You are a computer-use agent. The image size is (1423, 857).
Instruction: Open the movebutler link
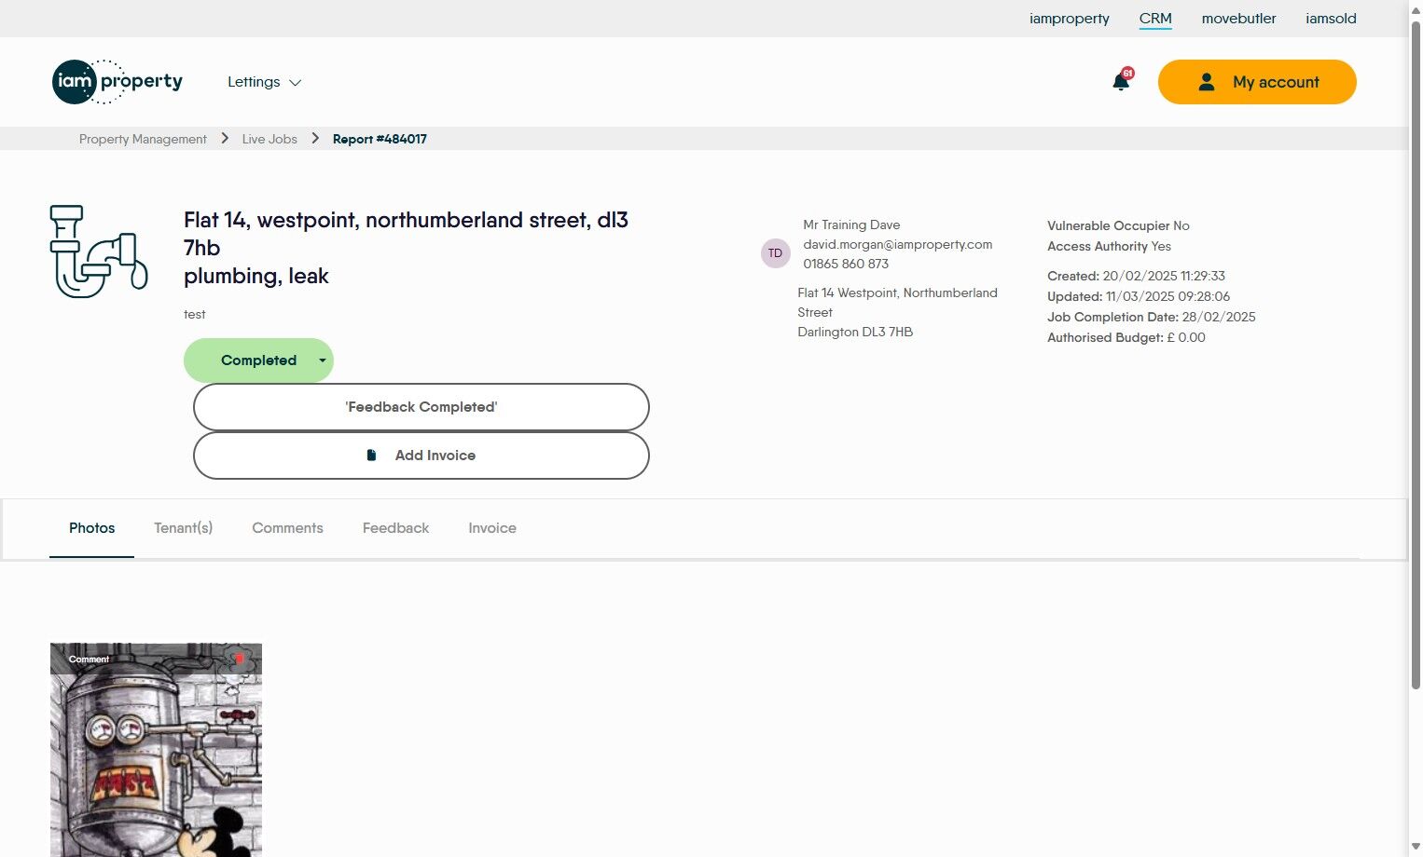pyautogui.click(x=1239, y=19)
